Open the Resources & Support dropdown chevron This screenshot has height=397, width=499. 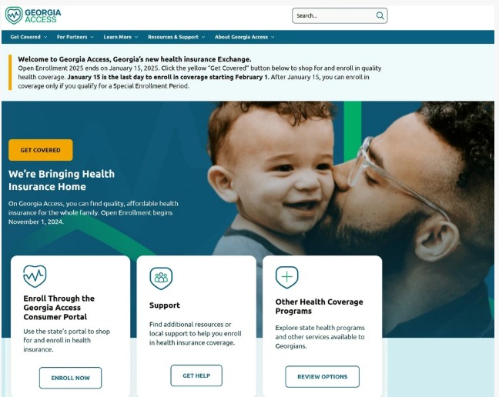coord(203,37)
